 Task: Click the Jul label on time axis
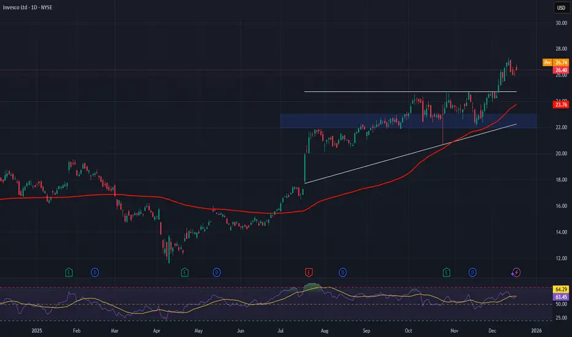pyautogui.click(x=280, y=331)
